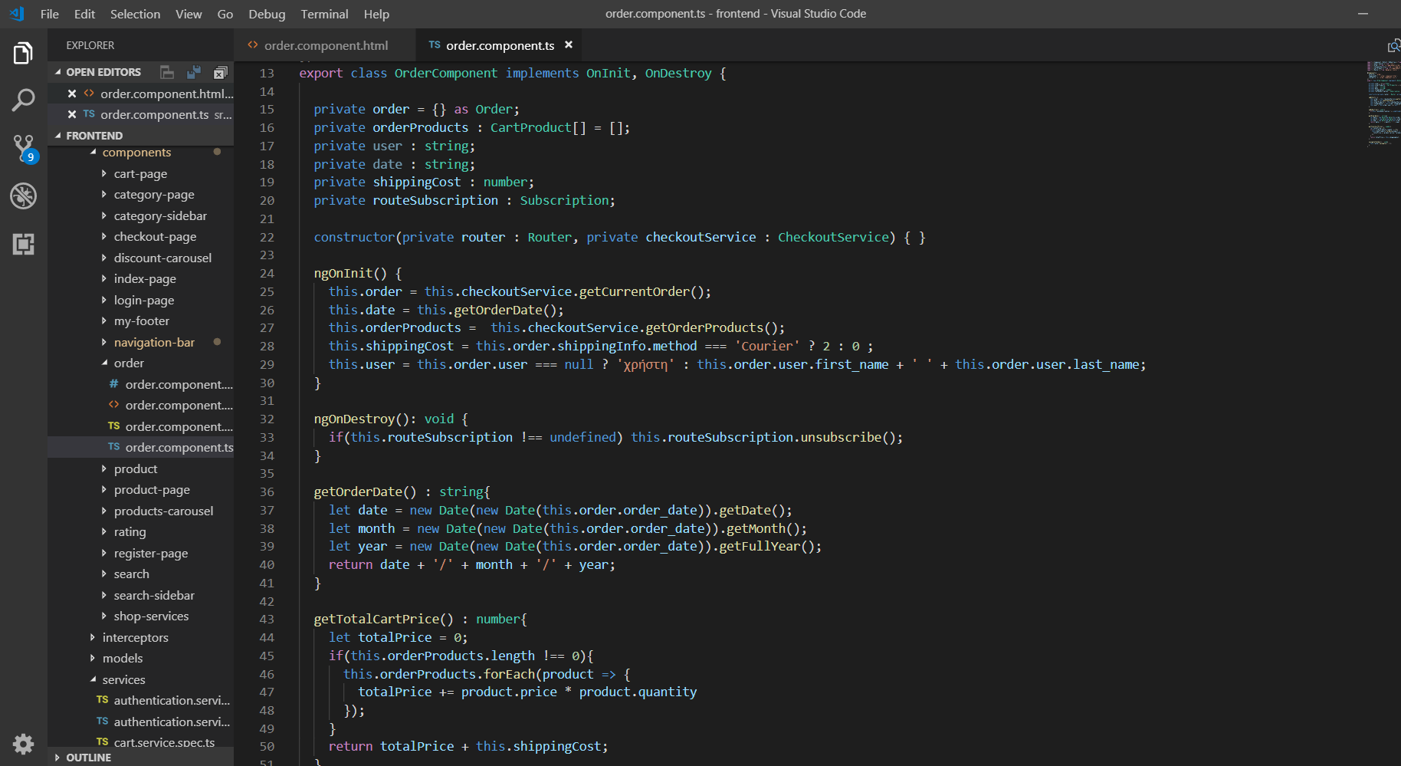Expand the search folder
Screen dimensions: 1401x766
point(140,574)
